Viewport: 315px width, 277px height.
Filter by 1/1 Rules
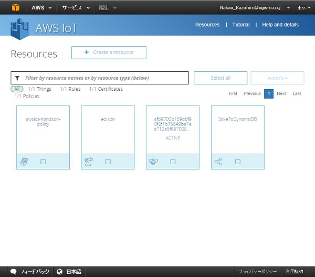[70, 89]
